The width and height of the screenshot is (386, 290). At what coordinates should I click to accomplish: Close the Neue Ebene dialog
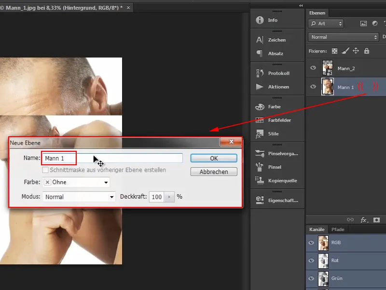coord(231,142)
